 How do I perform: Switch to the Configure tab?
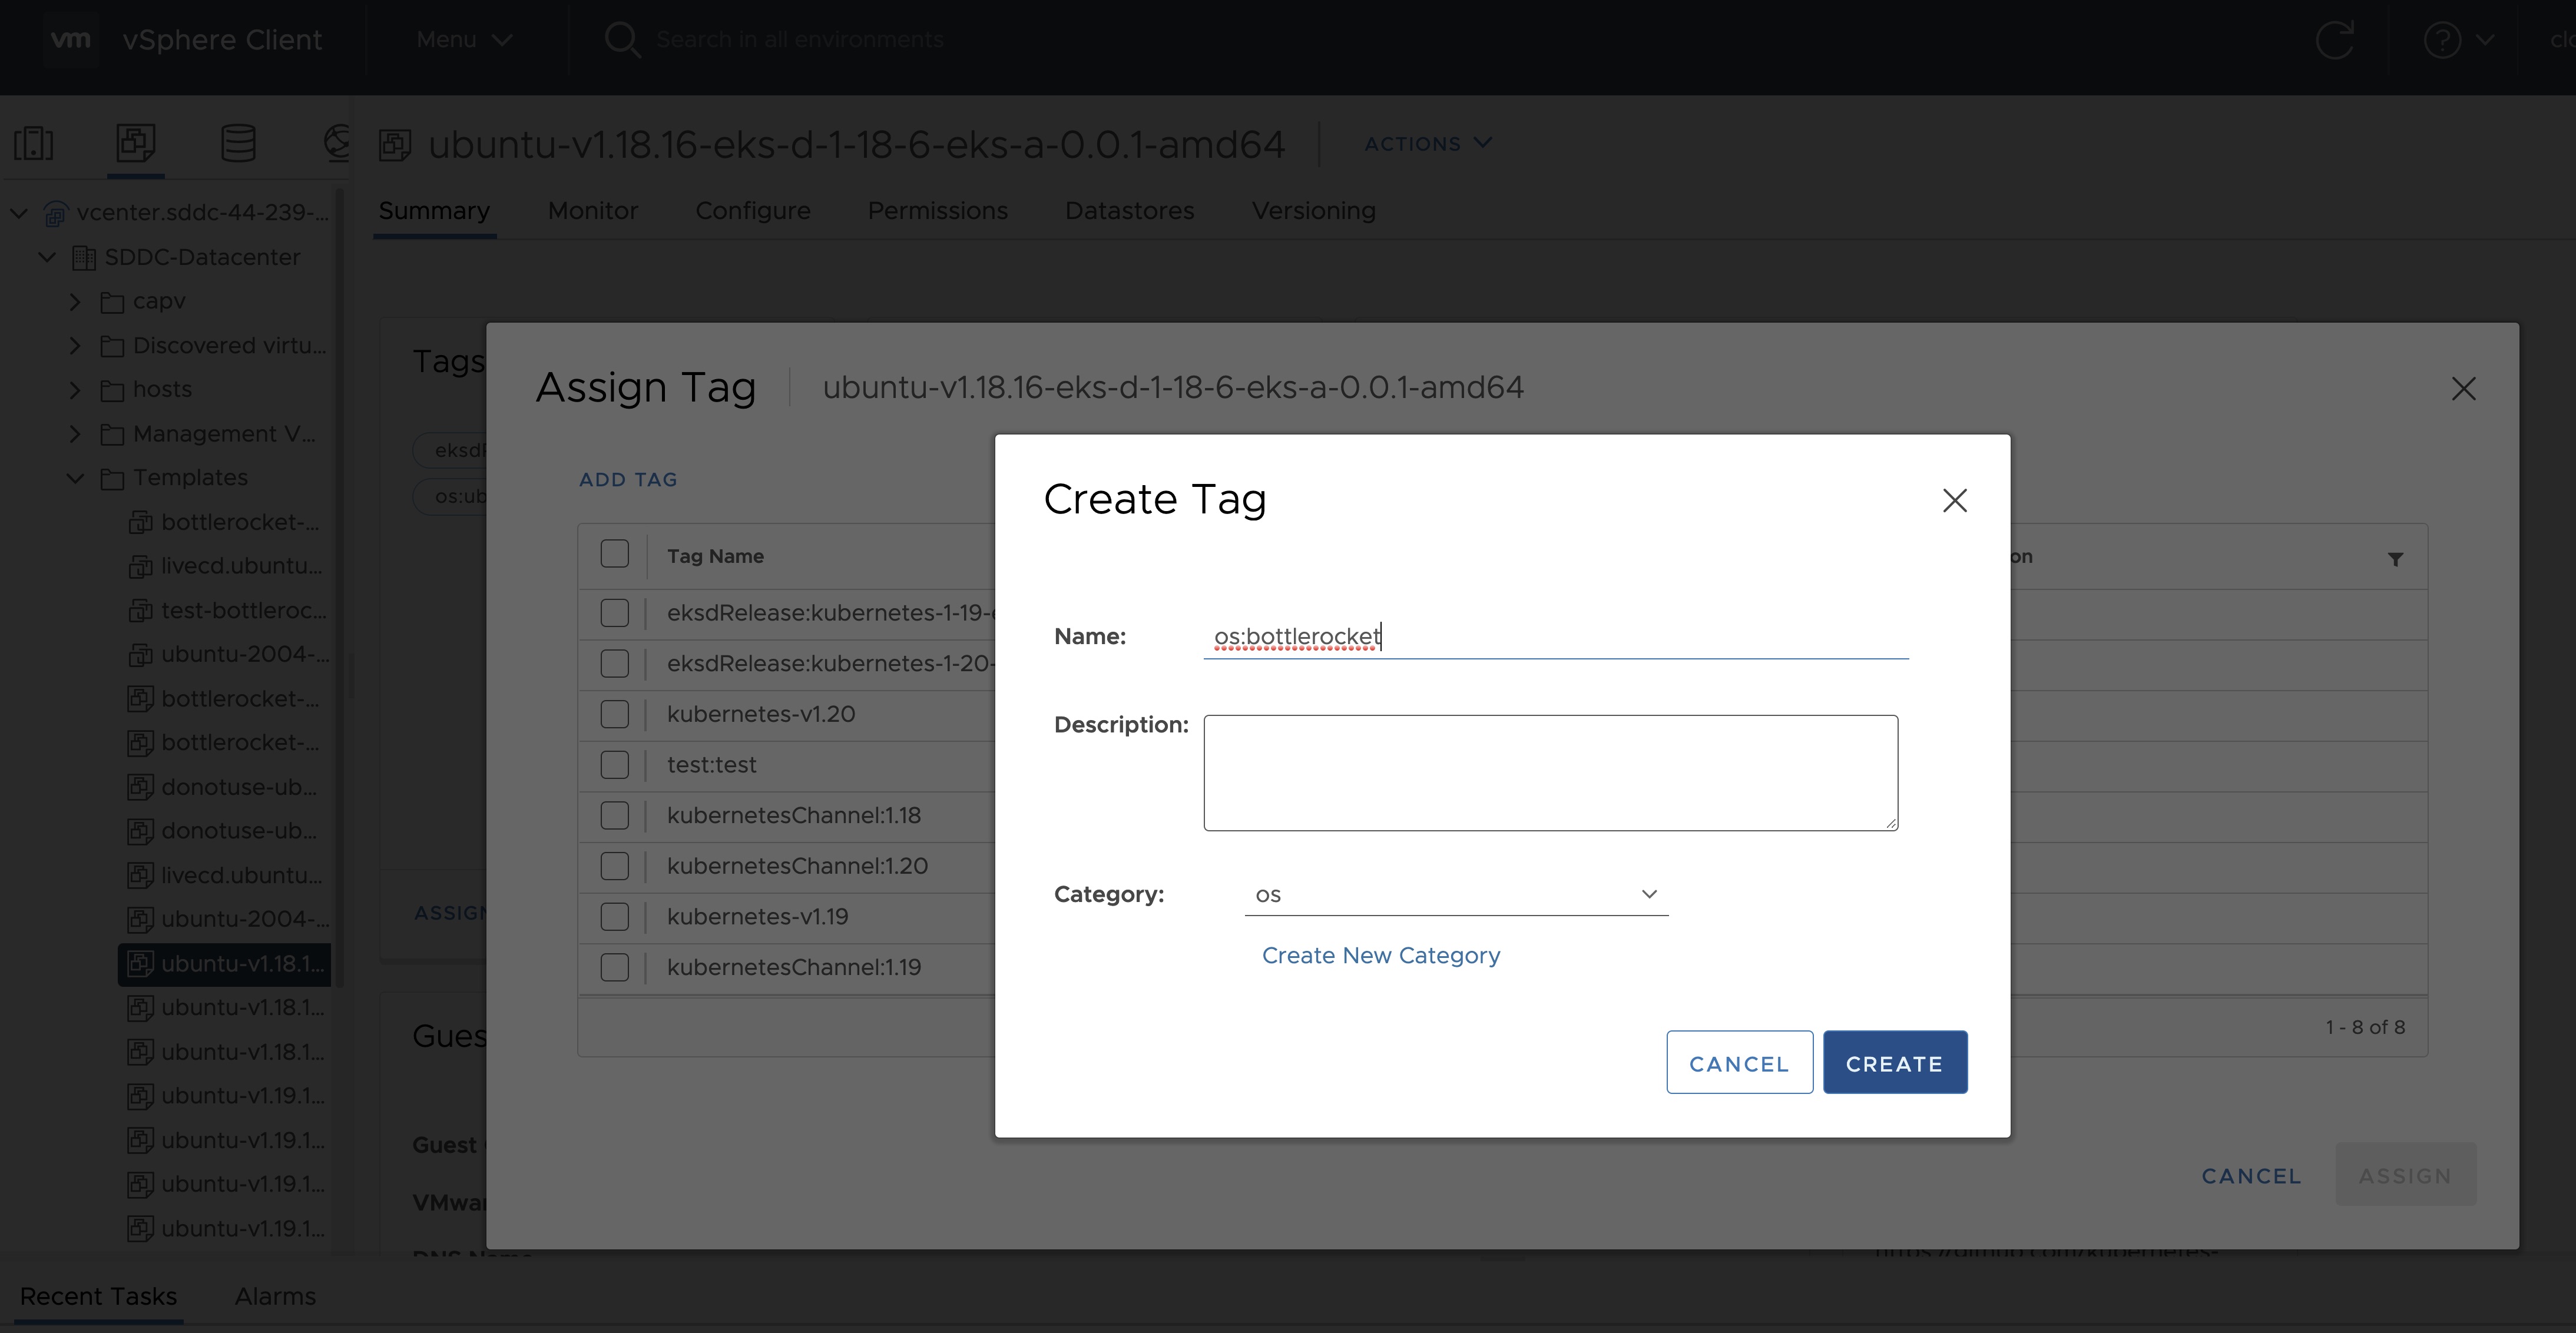click(752, 211)
